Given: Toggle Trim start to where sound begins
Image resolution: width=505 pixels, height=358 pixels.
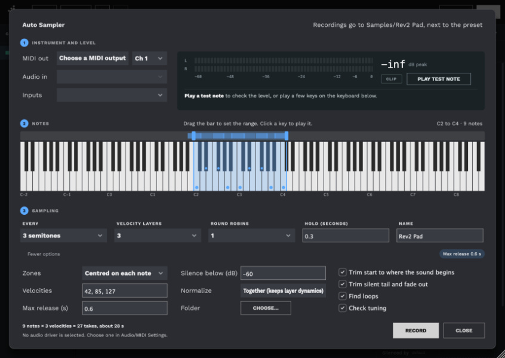Looking at the screenshot, I should tap(343, 272).
